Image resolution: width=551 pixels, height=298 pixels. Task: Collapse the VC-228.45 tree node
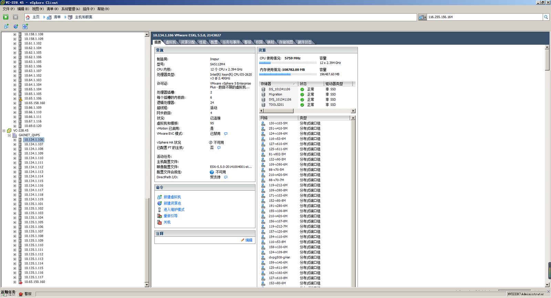[4, 130]
